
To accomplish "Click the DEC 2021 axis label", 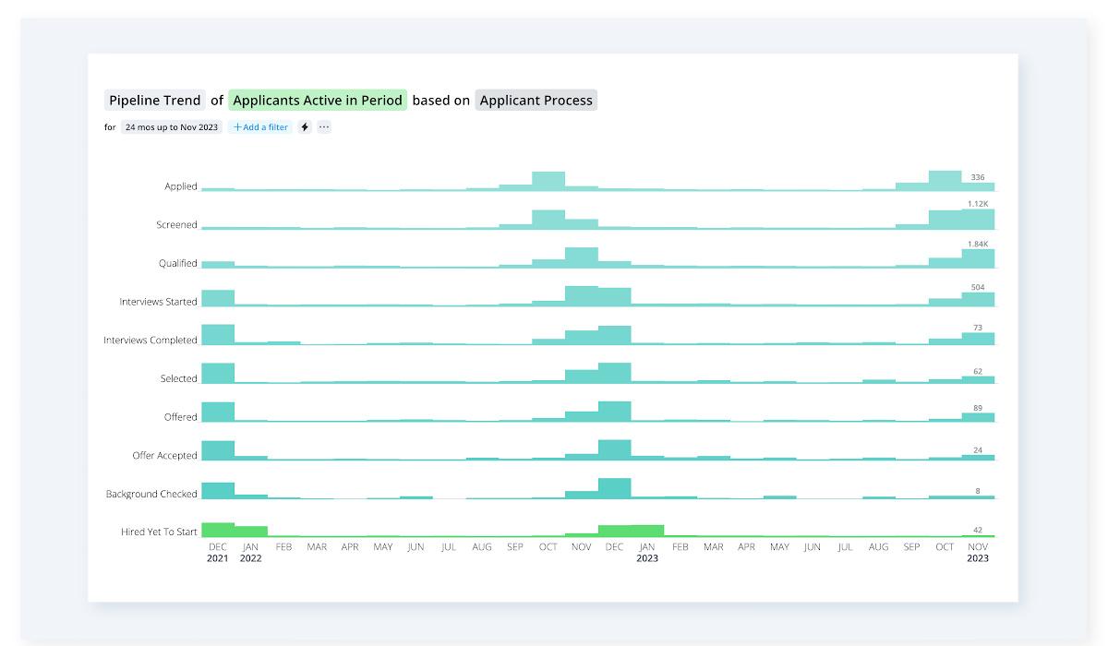I will click(218, 552).
